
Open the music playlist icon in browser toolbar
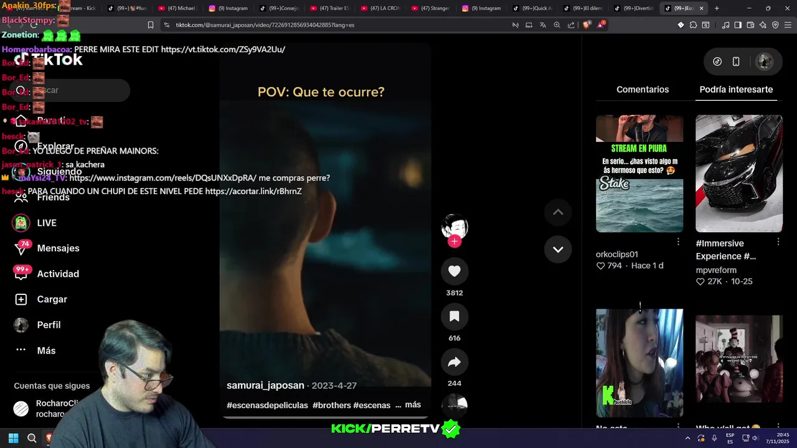[725, 25]
